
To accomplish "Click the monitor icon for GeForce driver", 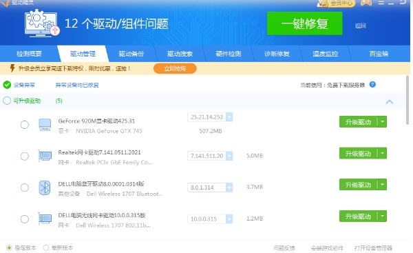I will point(45,125).
